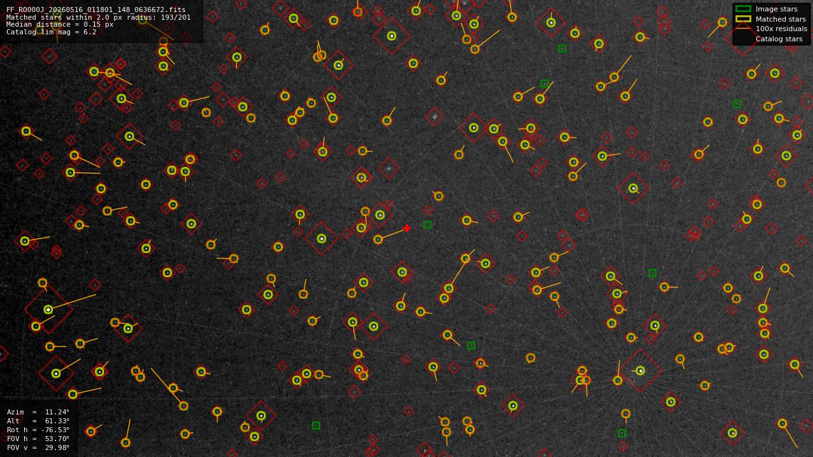Click the FOV h = 53.70° readout
813x457 pixels.
tap(38, 439)
